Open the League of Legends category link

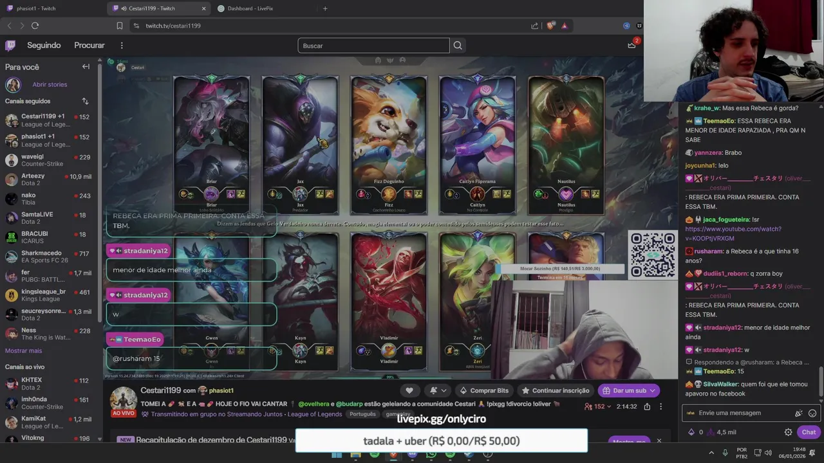click(315, 414)
